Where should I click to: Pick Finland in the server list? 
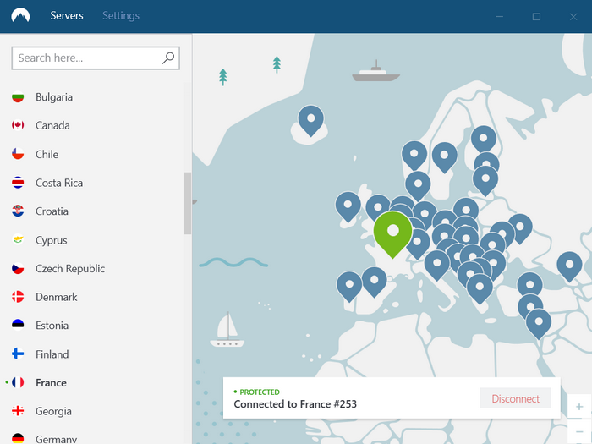coord(52,354)
